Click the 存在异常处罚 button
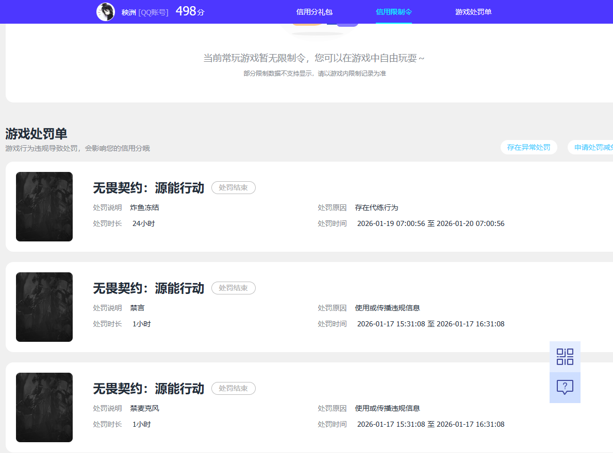This screenshot has height=453, width=613. point(528,147)
